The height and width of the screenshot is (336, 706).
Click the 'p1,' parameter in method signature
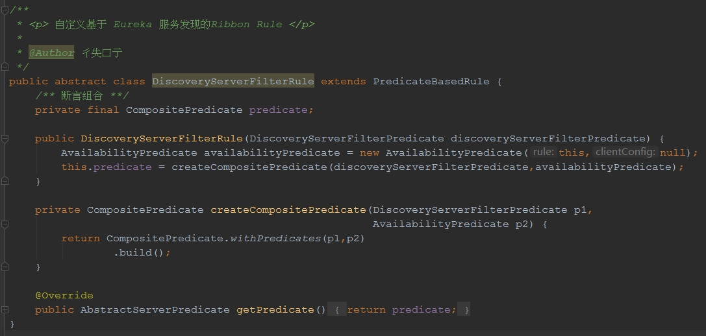[x=583, y=210]
